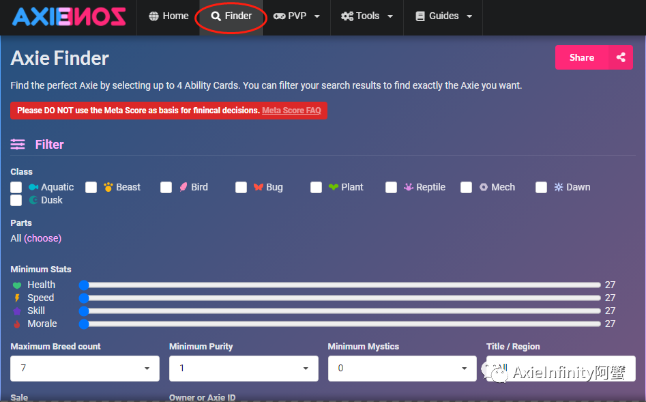Click the Dusk moon class icon
This screenshot has width=646, height=402.
(33, 200)
